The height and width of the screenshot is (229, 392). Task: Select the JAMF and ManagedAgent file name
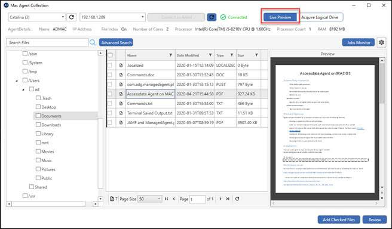tap(150, 122)
